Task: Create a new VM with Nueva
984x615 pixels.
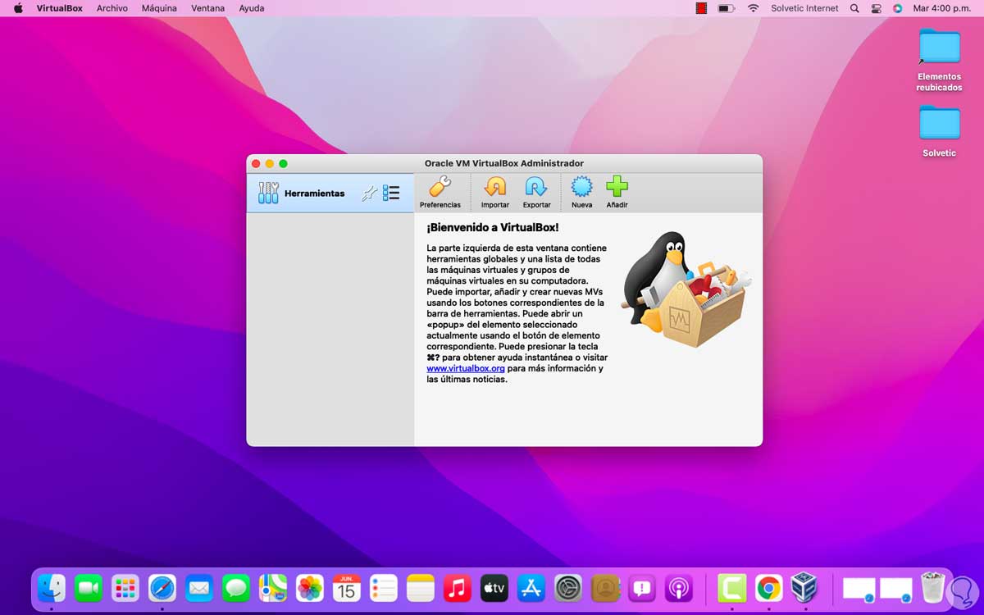Action: coord(581,193)
